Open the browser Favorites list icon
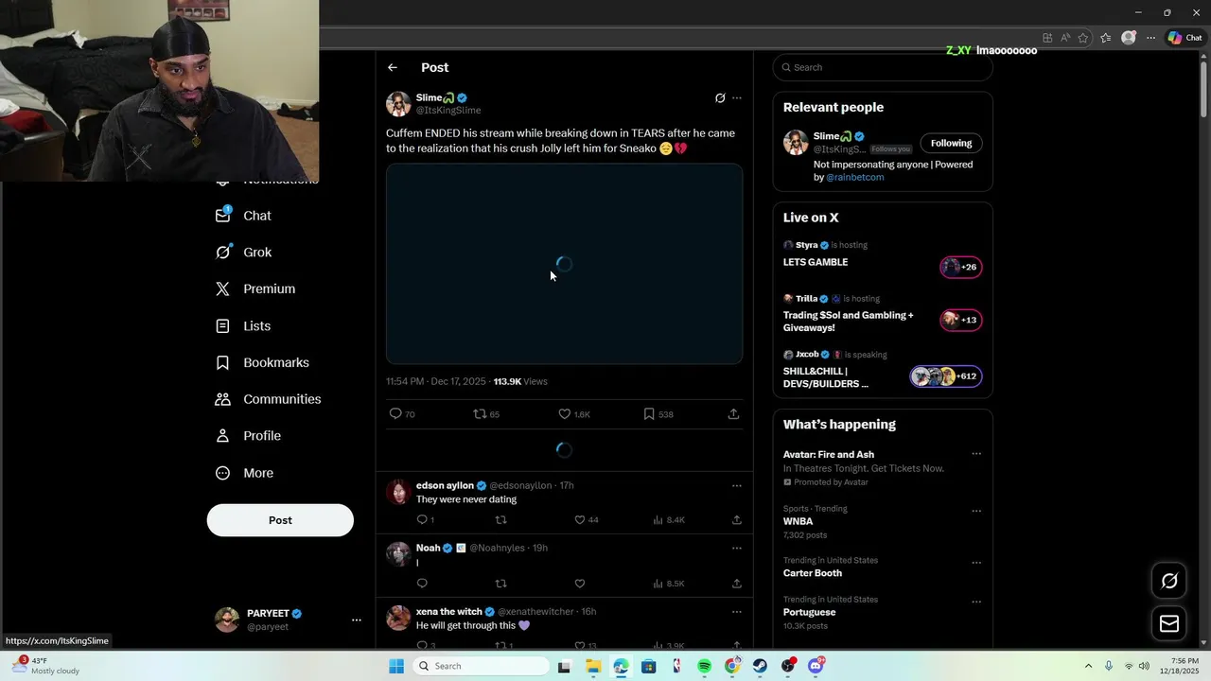Image resolution: width=1211 pixels, height=681 pixels. click(1106, 38)
